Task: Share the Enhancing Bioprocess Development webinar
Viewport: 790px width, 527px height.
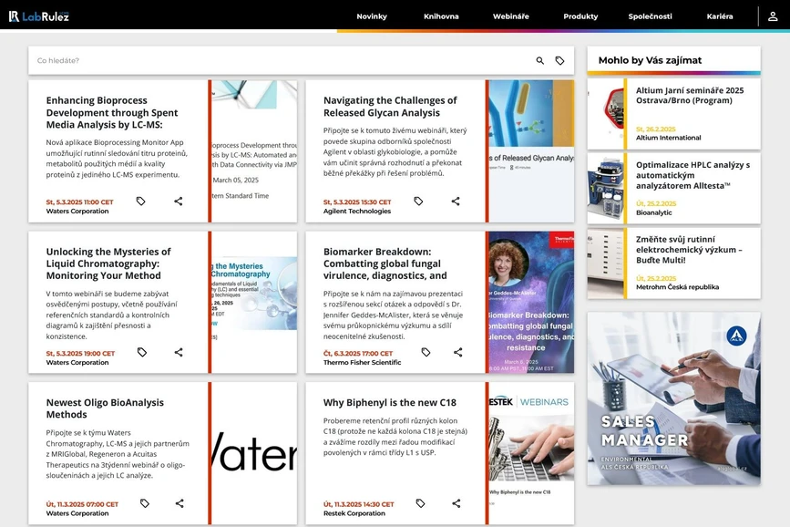Action: [179, 201]
